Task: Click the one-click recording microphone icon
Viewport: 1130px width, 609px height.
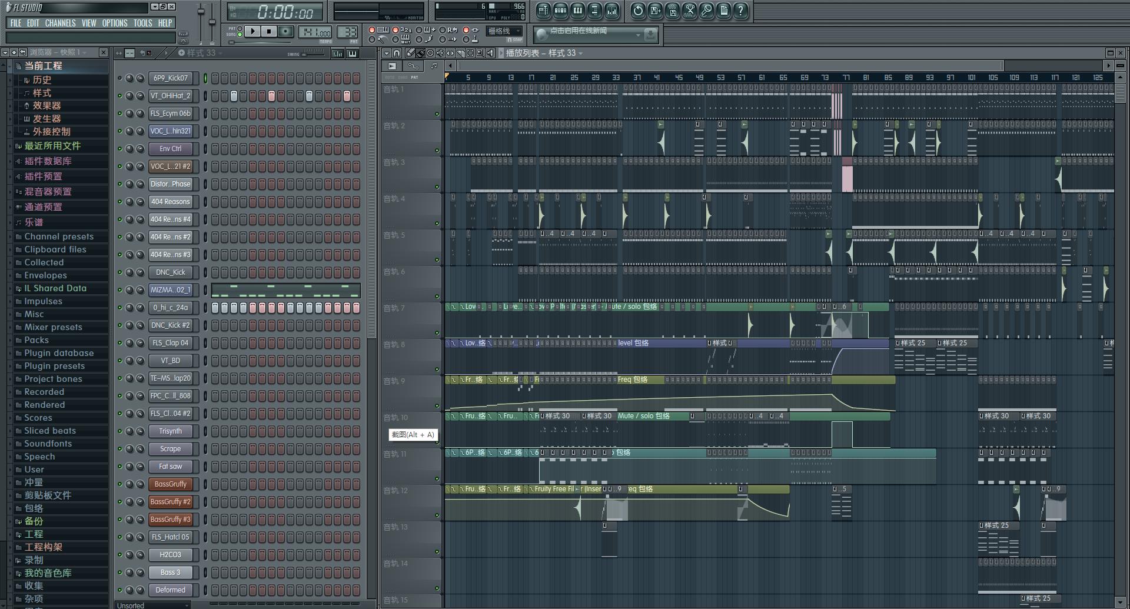Action: 706,10
